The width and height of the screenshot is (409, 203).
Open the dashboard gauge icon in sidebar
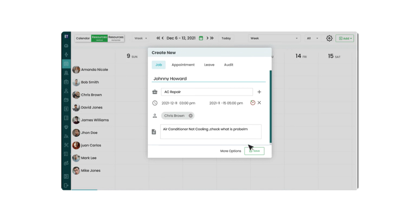pyautogui.click(x=66, y=46)
